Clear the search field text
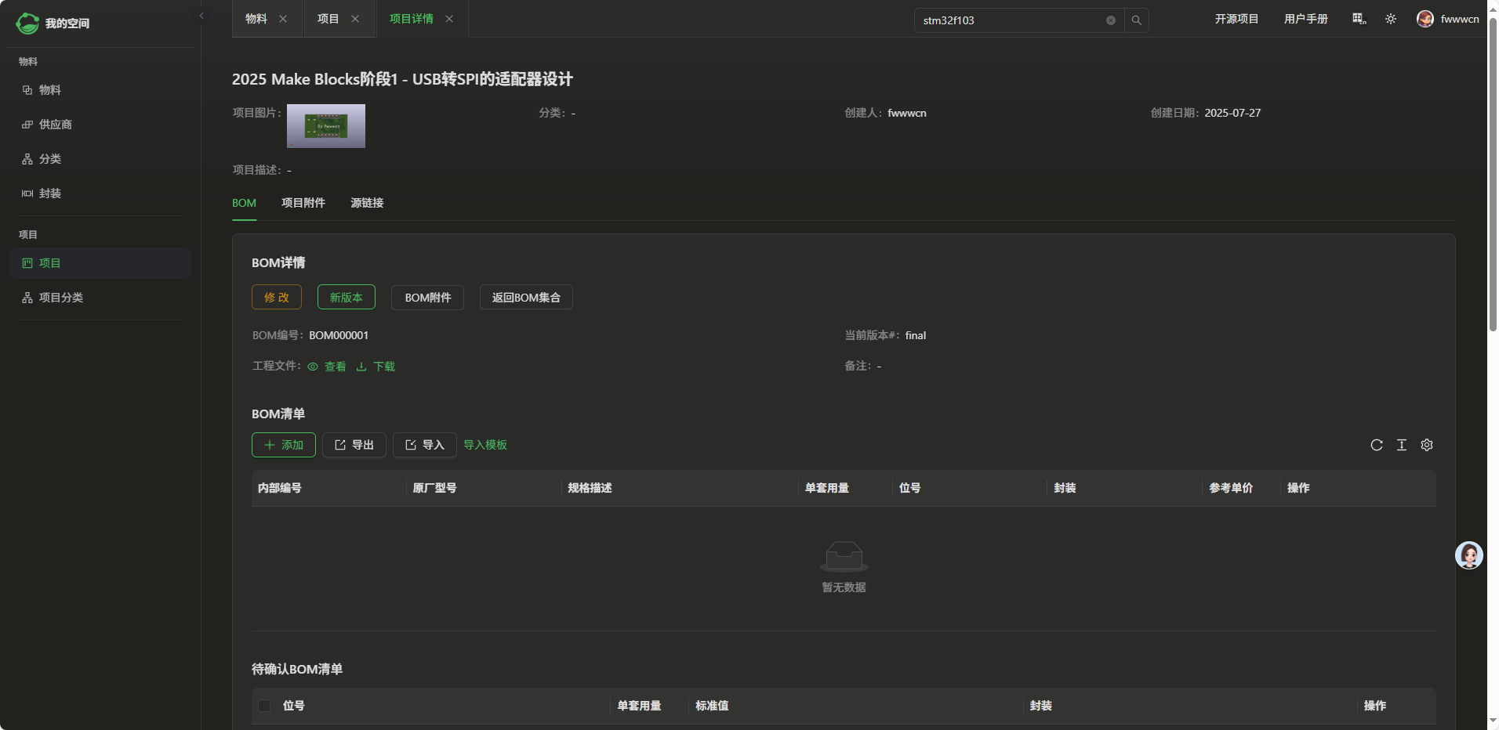 pyautogui.click(x=1111, y=20)
